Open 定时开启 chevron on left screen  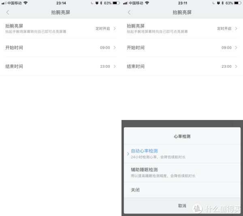pyautogui.click(x=115, y=28)
